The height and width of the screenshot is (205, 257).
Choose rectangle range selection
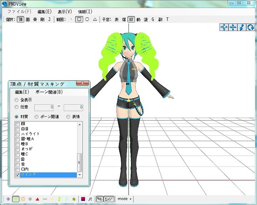point(79,19)
